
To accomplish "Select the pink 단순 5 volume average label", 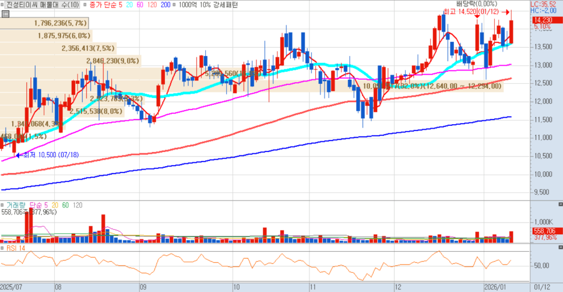I will (38, 205).
